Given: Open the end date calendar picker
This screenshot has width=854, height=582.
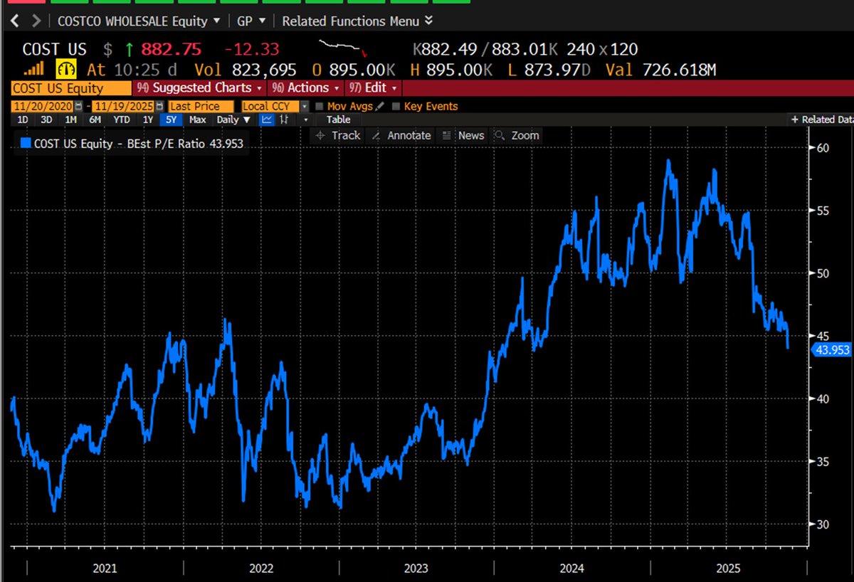Looking at the screenshot, I should point(159,106).
